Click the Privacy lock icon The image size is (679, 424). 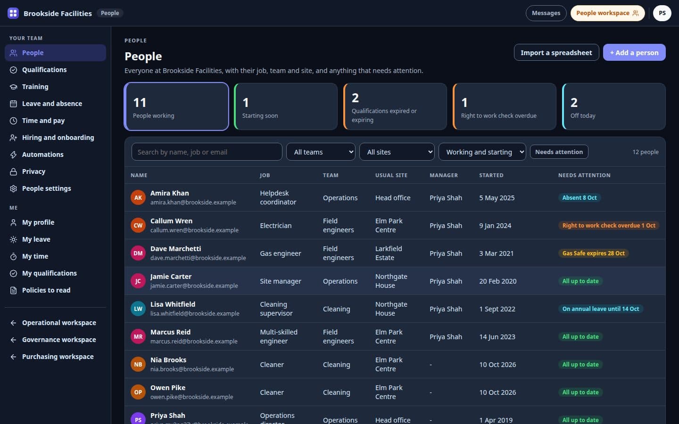pos(14,171)
